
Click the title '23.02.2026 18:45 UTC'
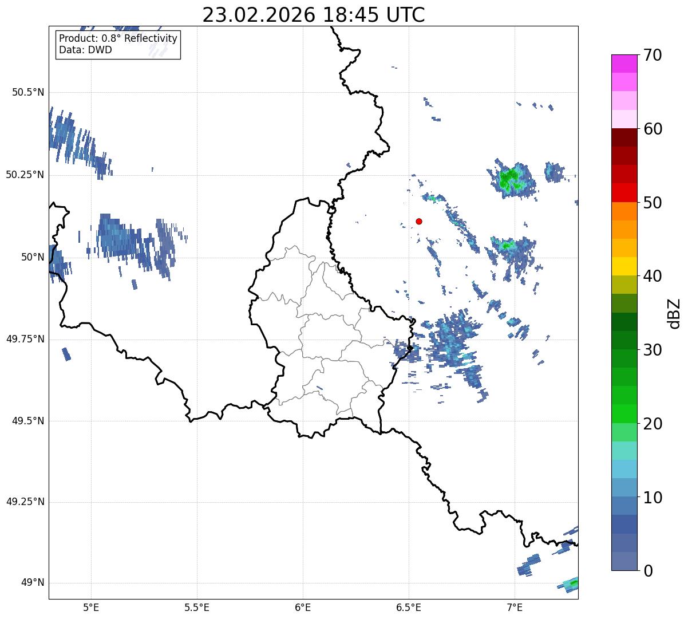314,15
